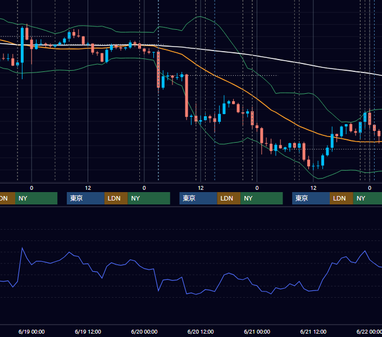This screenshot has height=337, width=382.
Task: Select the 東京 session block on 6/19
Action: [x=85, y=198]
